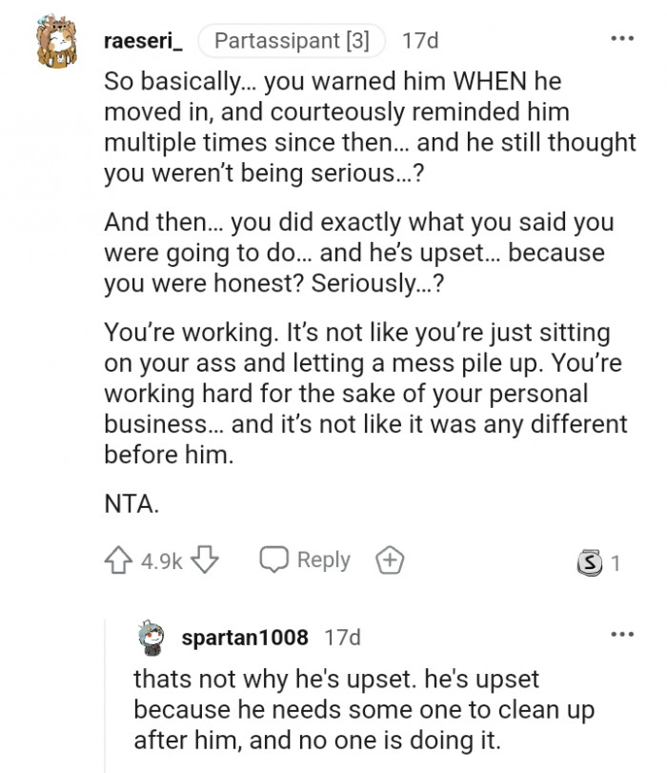Click the give award plus icon
The height and width of the screenshot is (773, 667).
point(390,560)
